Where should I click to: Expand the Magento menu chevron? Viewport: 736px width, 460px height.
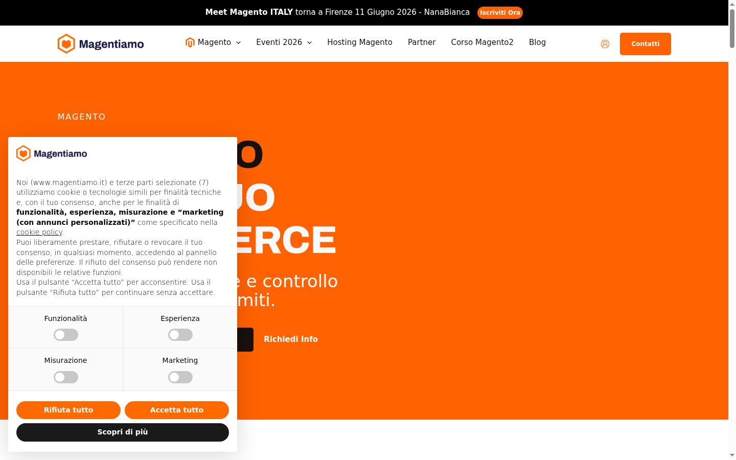(x=238, y=42)
